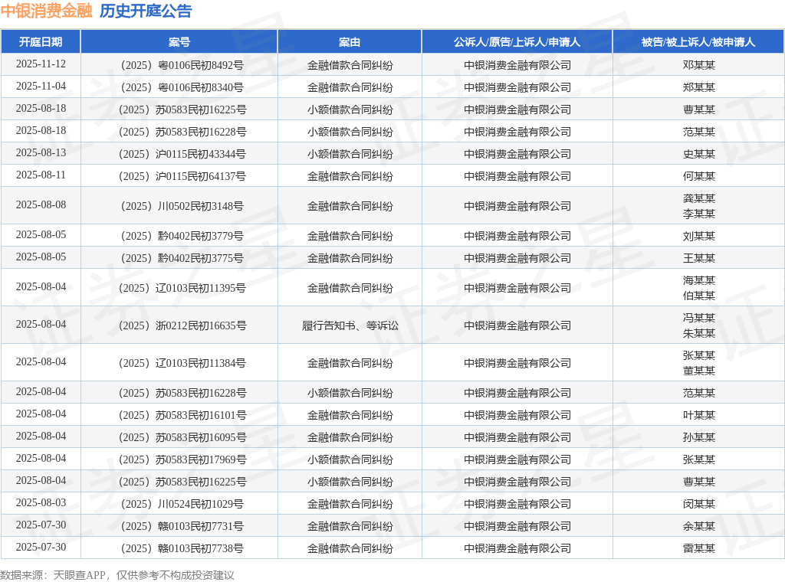Viewport: 785px width, 582px height.
Task: Click defendant name 龚某某
Action: (699, 198)
